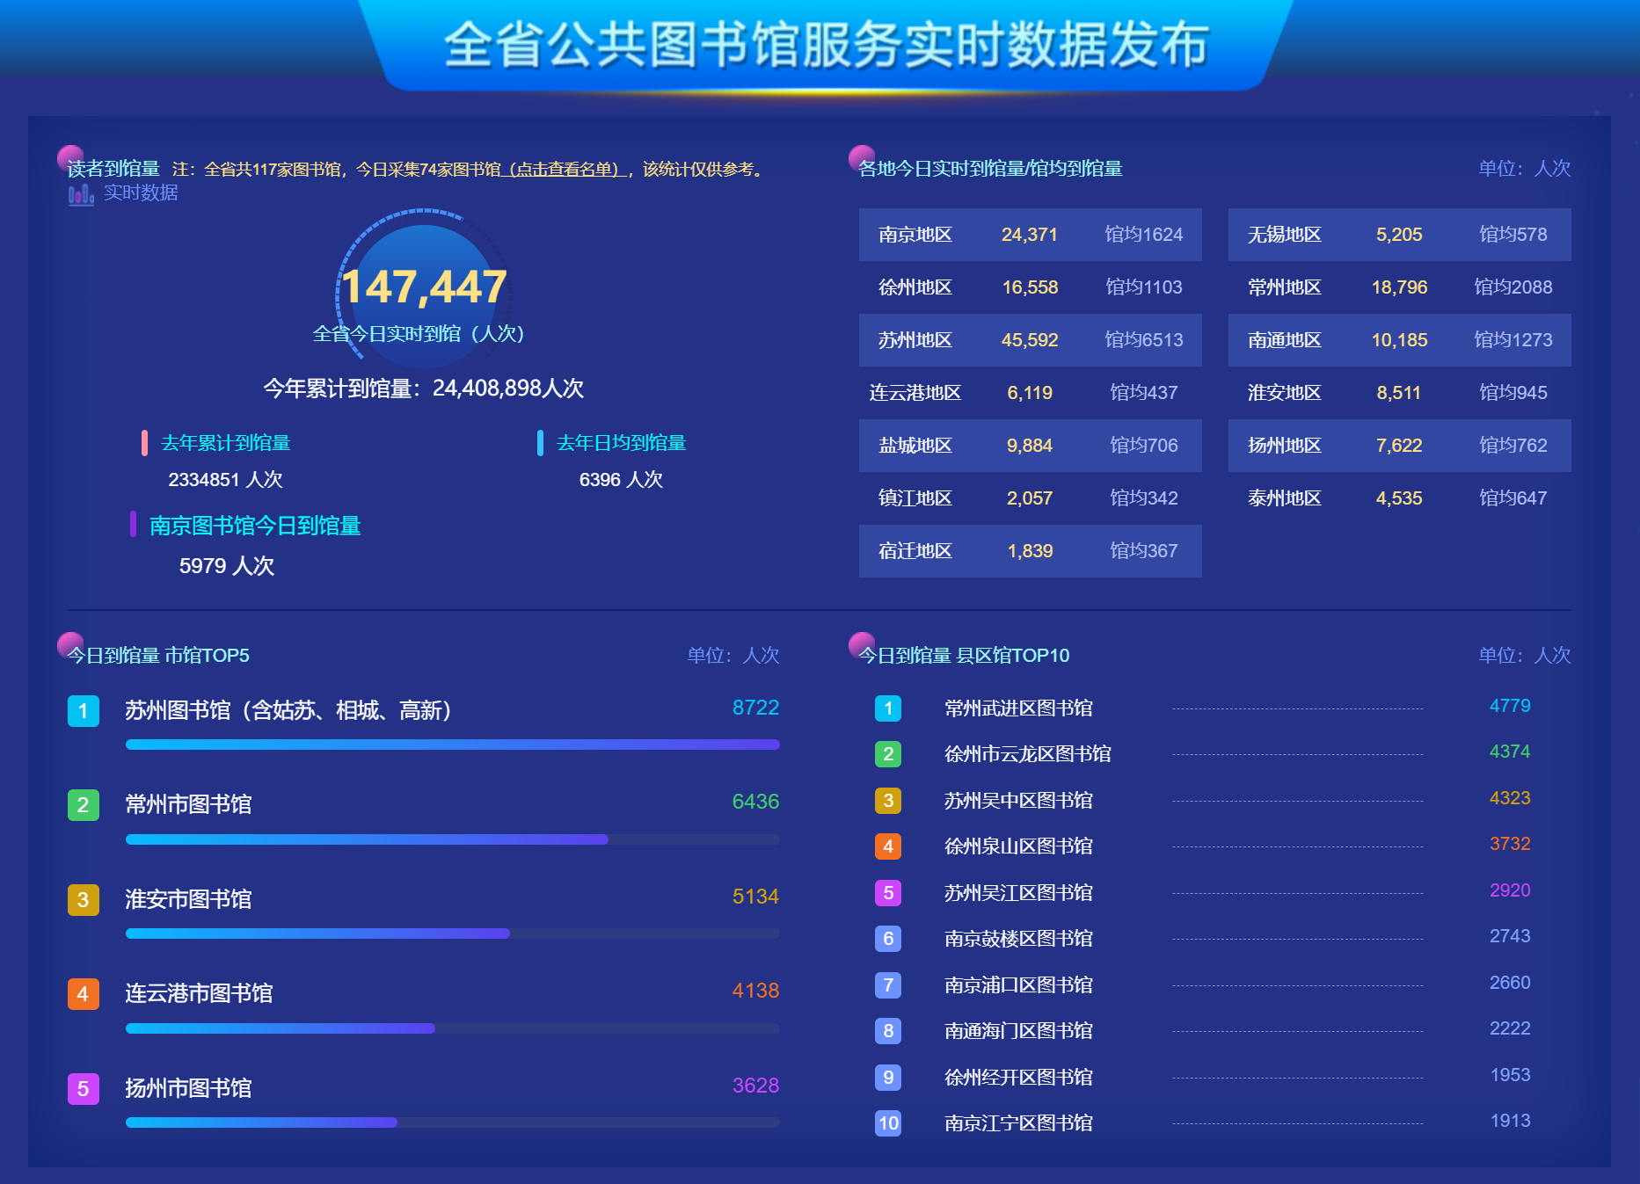Select the rank 1 badge for 常州武进区图书馆
Screen dimensions: 1640x1184
888,708
